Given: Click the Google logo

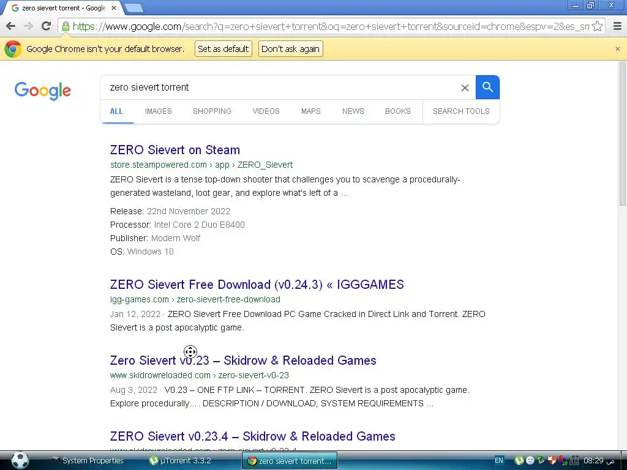Looking at the screenshot, I should point(43,91).
